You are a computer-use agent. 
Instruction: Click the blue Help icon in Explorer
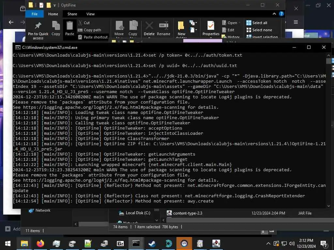[x=281, y=14]
